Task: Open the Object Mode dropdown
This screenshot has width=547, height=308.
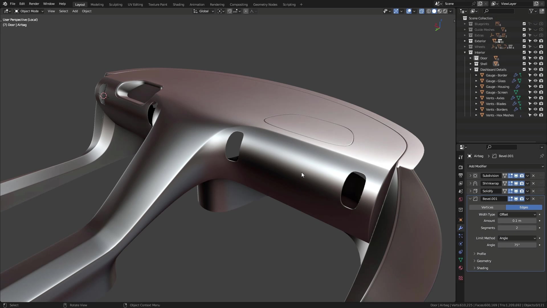Action: (29, 11)
